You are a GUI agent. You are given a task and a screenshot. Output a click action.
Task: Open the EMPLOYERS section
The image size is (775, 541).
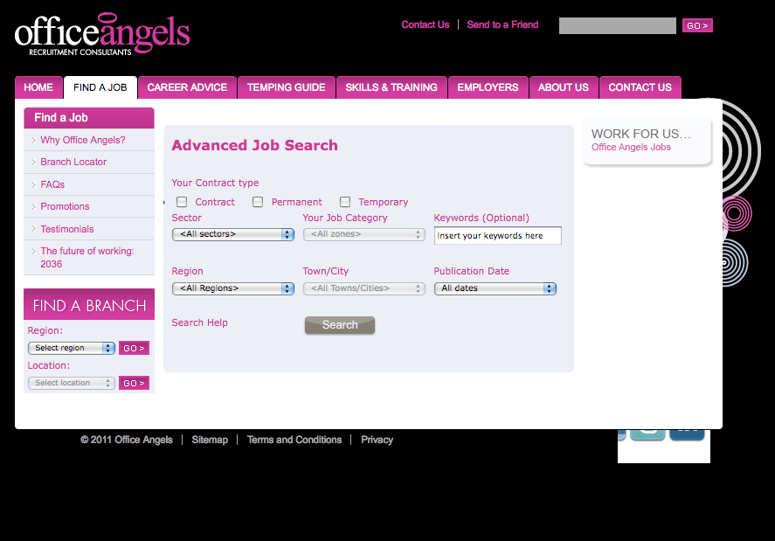[488, 87]
